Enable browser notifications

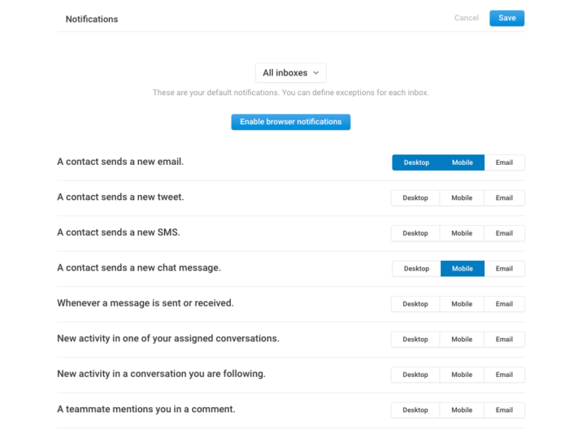click(x=291, y=122)
